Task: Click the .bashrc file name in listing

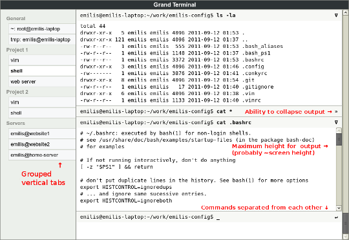Action: [253, 60]
